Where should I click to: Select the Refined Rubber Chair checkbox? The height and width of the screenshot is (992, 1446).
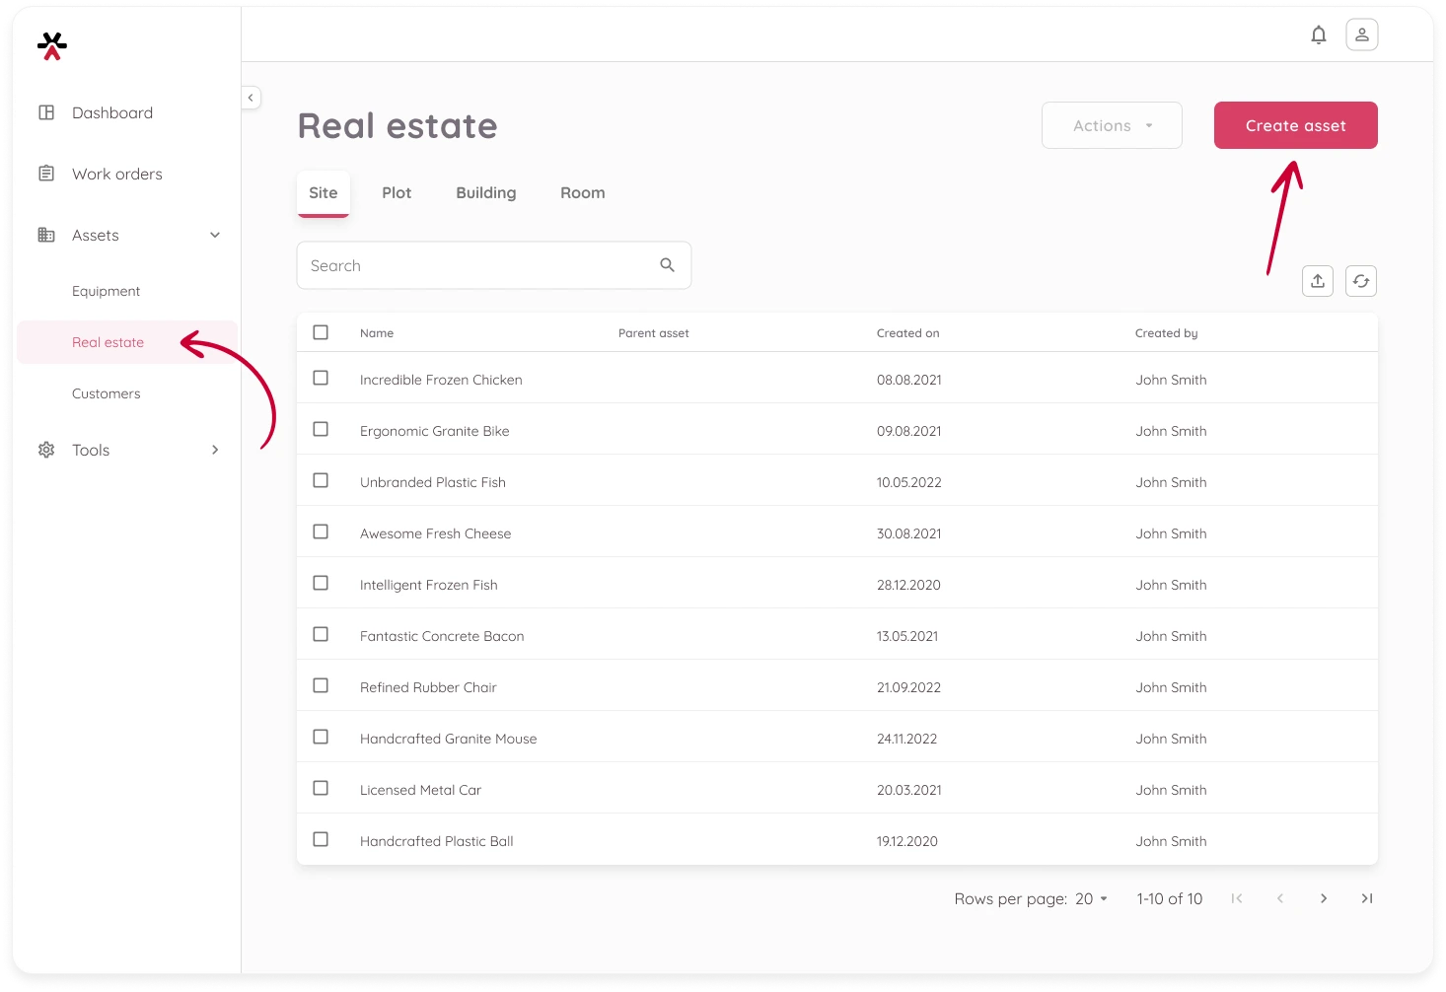321,686
